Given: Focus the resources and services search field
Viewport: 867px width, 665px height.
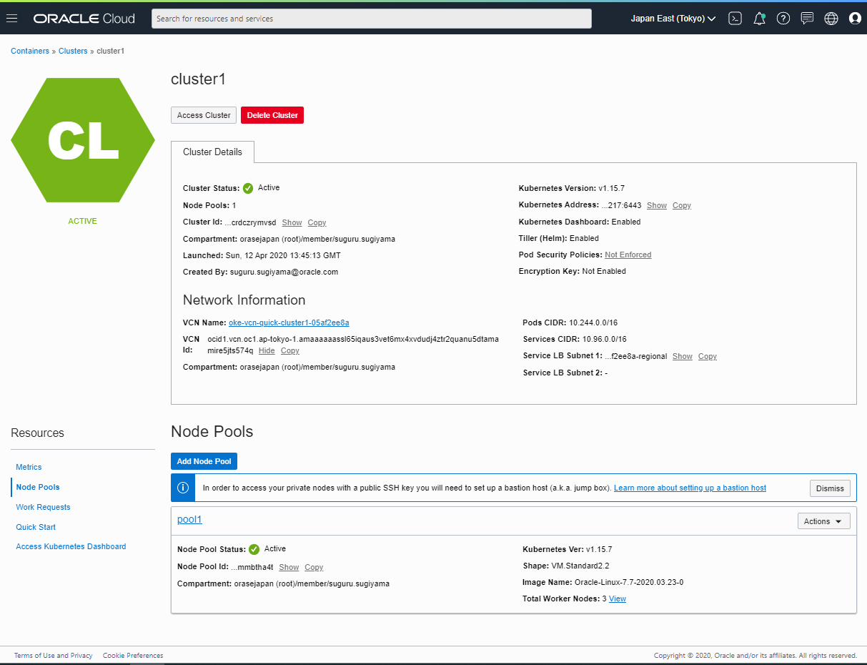Looking at the screenshot, I should tap(372, 19).
